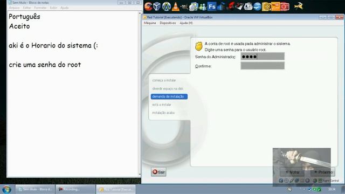
Task: Open the Máquina menu in VirtualBox
Action: (150, 23)
